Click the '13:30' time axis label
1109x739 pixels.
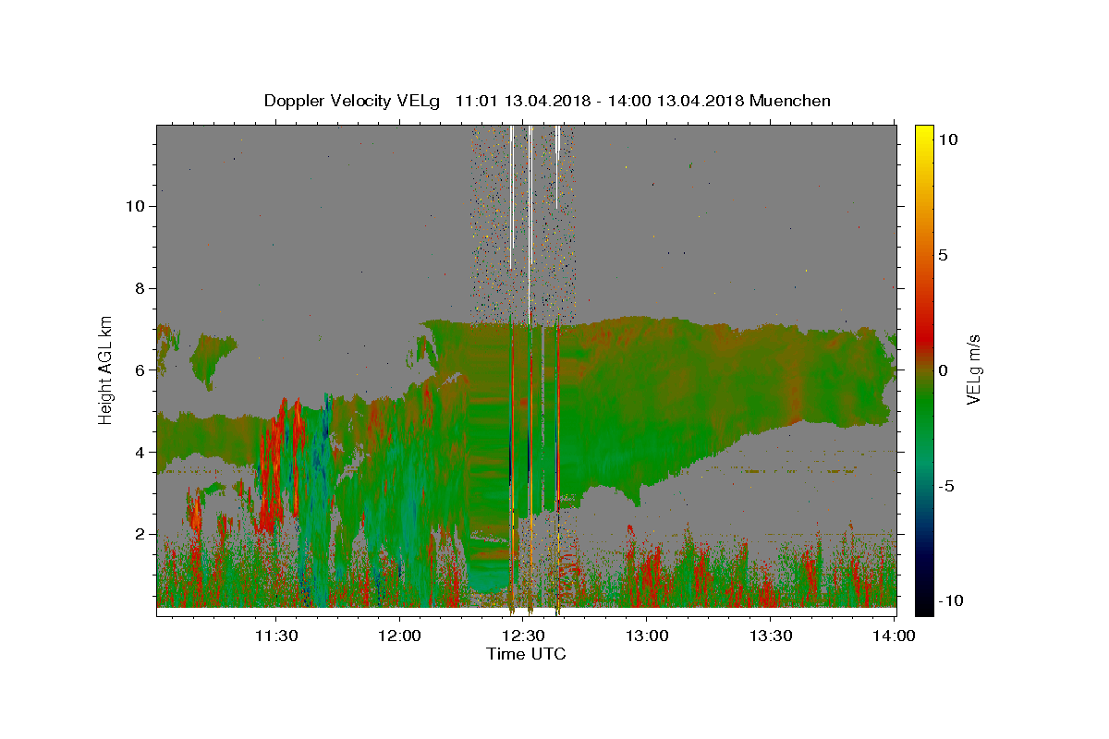pos(771,636)
